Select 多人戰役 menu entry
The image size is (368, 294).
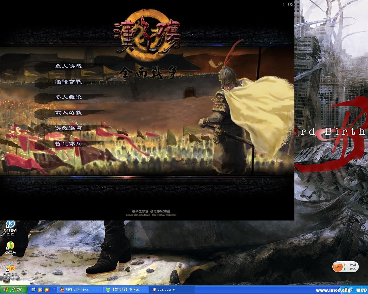(68, 97)
